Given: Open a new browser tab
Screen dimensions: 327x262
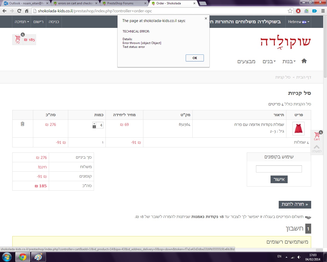Looking at the screenshot, I should coord(203,3).
